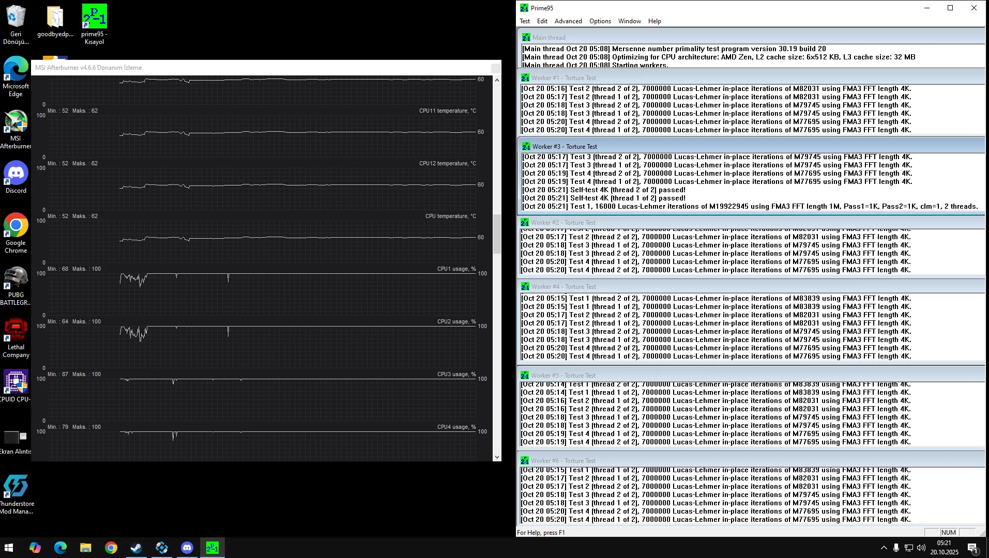Select Prime95 taskbar button
The image size is (989, 558).
pyautogui.click(x=212, y=548)
